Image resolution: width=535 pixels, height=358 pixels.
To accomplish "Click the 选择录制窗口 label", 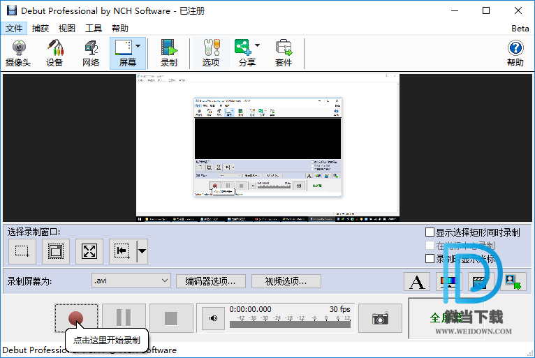I will click(x=34, y=232).
